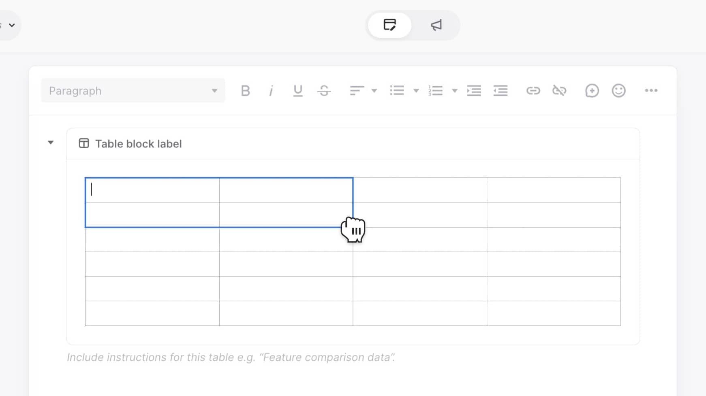706x396 pixels.
Task: Insert a bulleted list
Action: (x=397, y=91)
